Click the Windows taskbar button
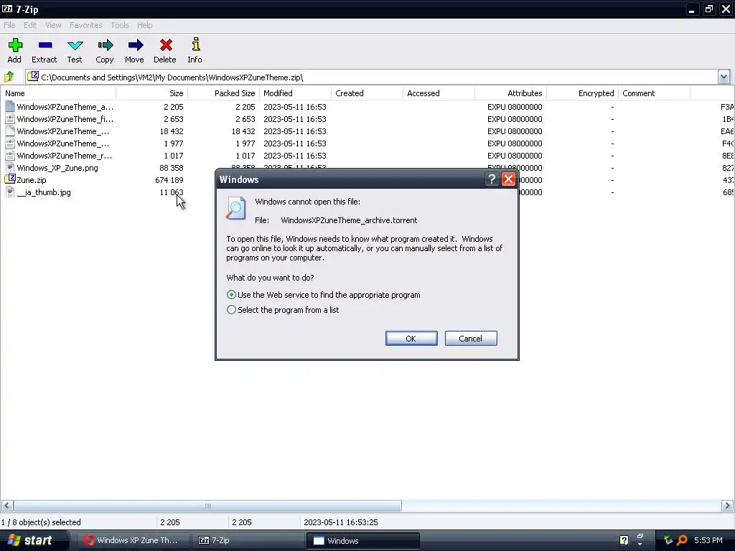Image resolution: width=735 pixels, height=551 pixels. [x=362, y=540]
